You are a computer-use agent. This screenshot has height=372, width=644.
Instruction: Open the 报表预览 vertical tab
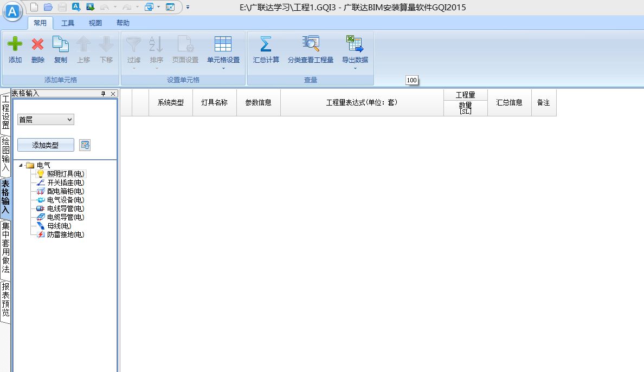[5, 300]
